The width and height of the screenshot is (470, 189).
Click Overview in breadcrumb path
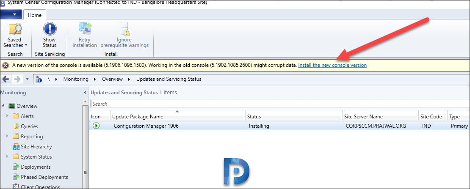point(112,79)
